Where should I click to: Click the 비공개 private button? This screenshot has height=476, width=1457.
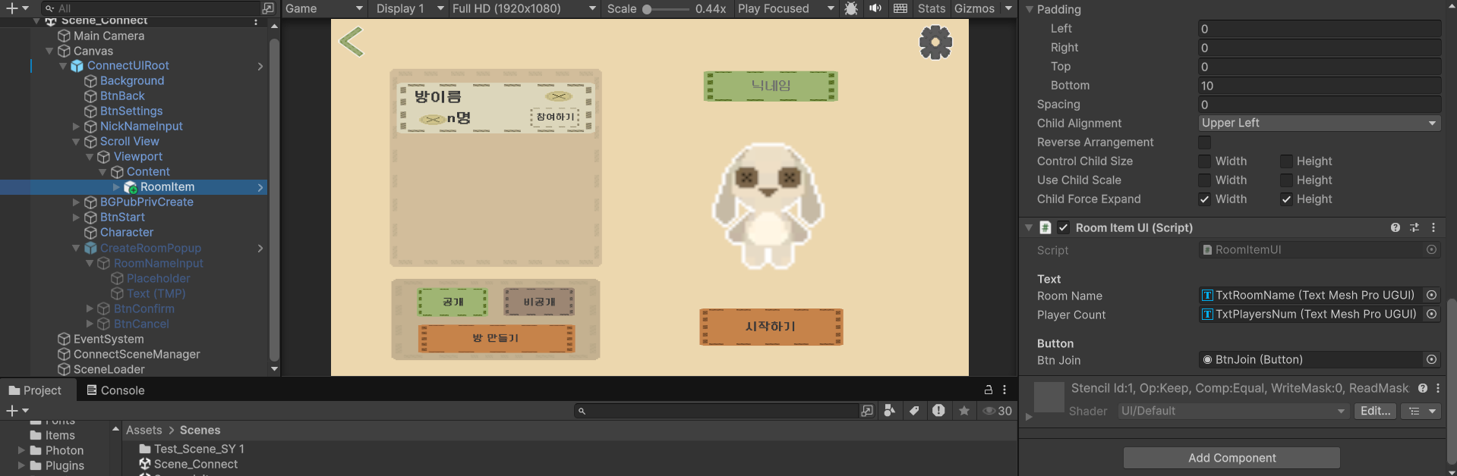point(539,302)
